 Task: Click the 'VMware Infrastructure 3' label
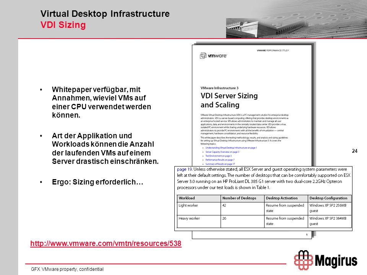[x=219, y=88]
